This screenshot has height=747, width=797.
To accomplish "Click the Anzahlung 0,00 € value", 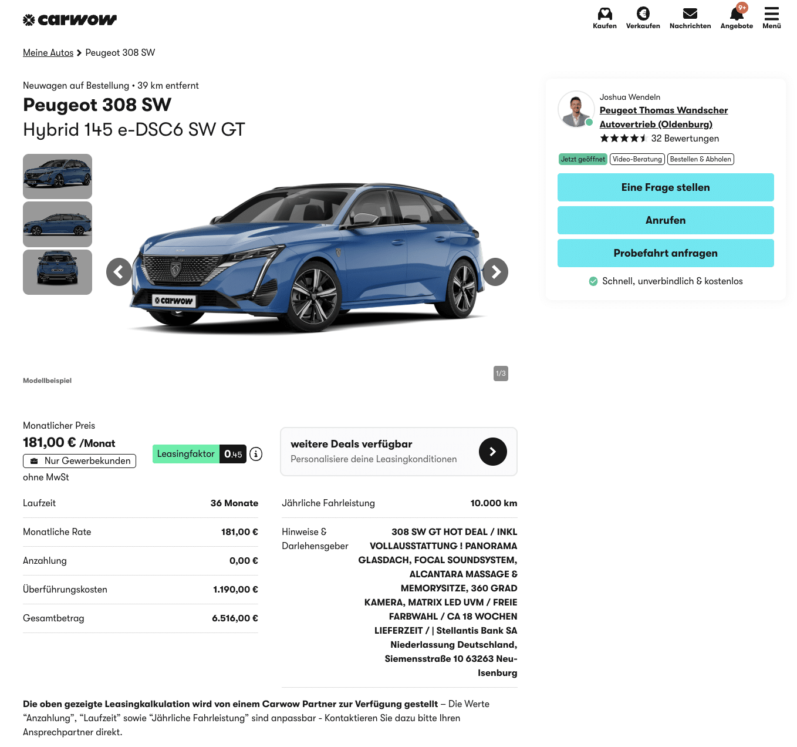I will [x=244, y=561].
